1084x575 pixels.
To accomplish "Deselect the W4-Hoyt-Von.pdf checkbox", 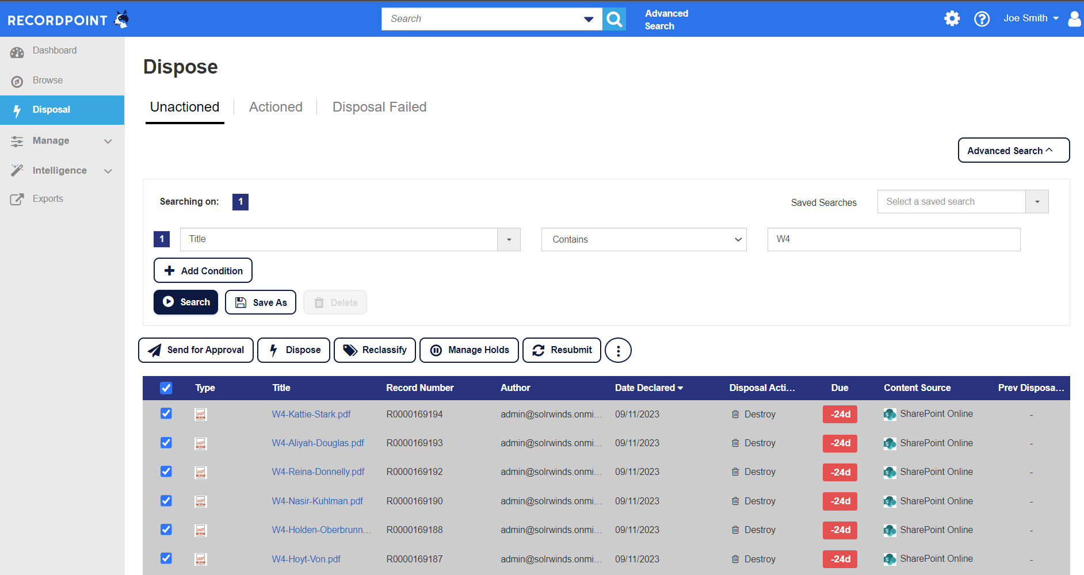I will coord(166,558).
